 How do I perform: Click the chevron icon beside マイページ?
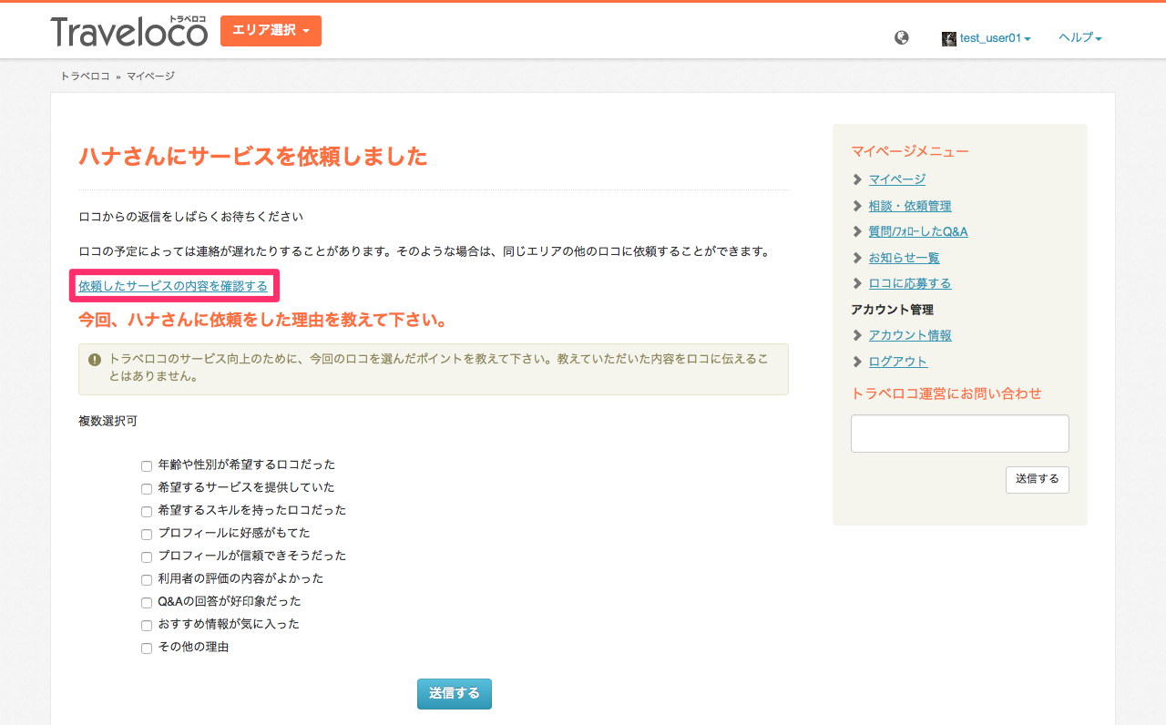857,179
